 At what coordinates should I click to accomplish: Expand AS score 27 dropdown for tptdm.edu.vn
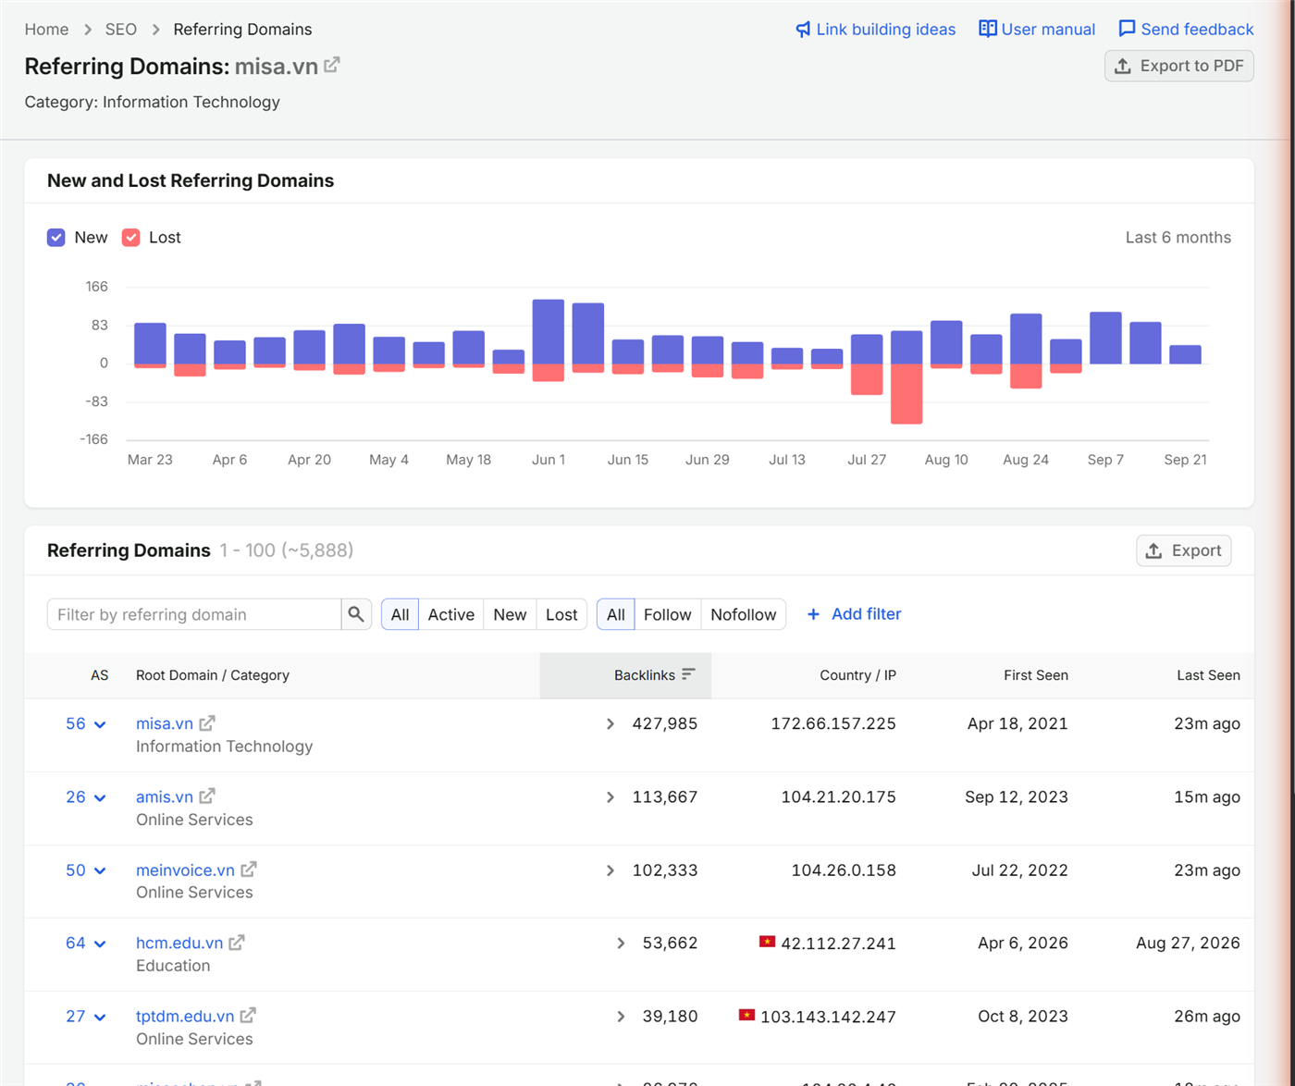point(86,1017)
